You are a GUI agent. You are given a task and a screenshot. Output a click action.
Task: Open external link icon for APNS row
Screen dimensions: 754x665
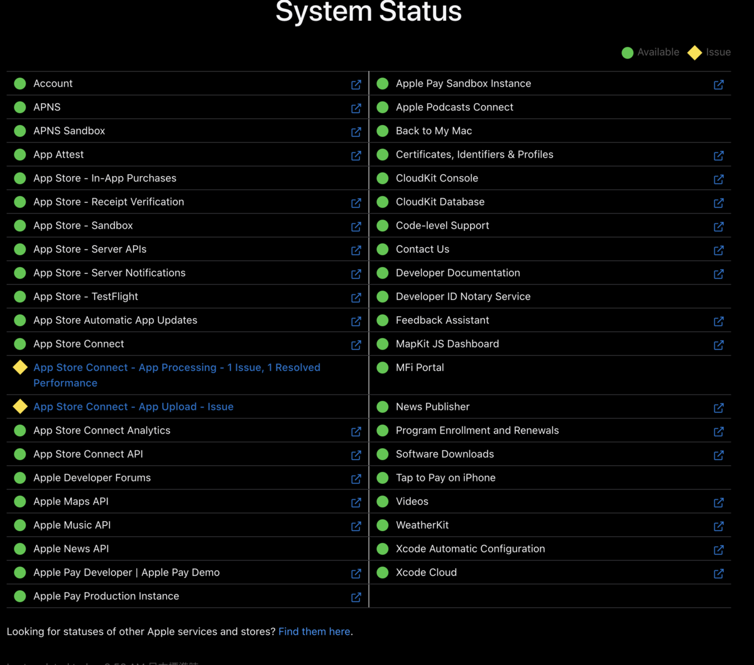[356, 108]
